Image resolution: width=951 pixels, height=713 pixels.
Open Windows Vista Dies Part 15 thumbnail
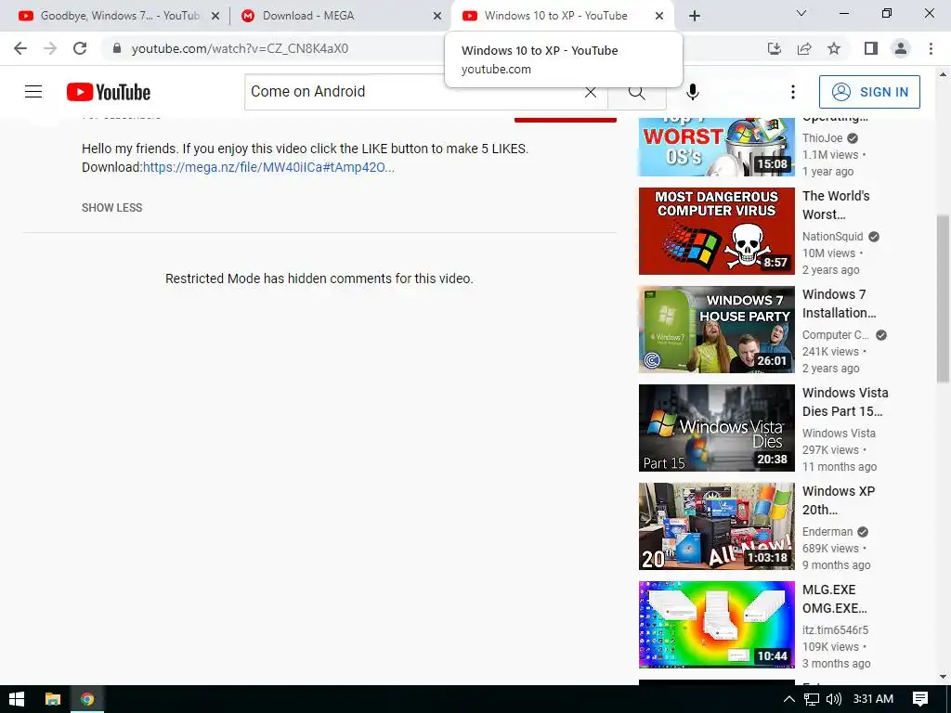(716, 428)
